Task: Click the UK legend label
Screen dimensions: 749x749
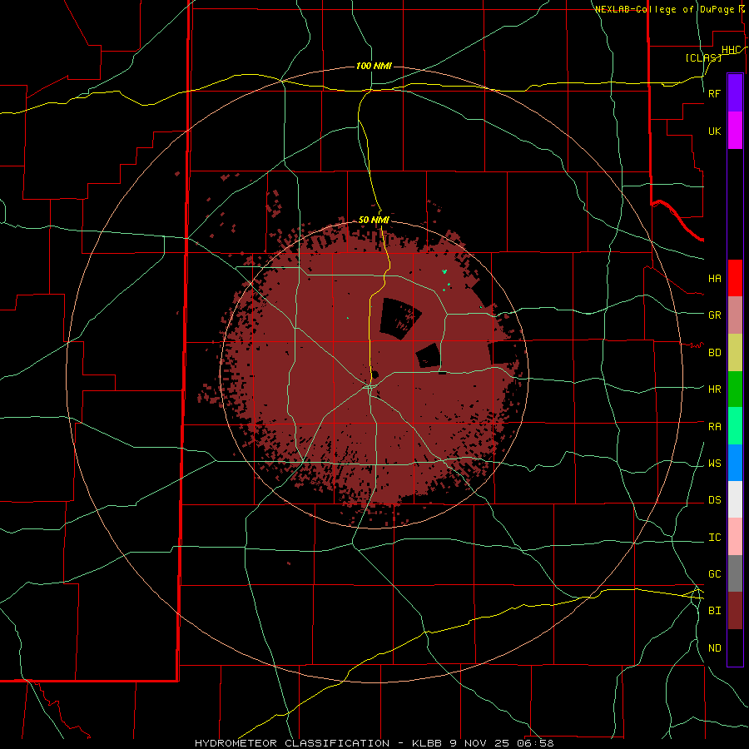Action: pyautogui.click(x=715, y=131)
